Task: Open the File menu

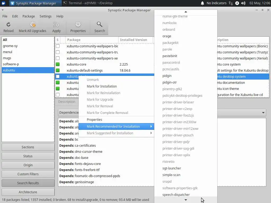Action: click(x=5, y=16)
